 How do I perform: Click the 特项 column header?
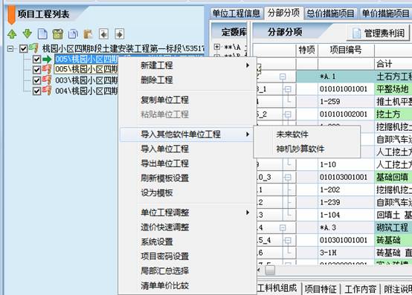click(306, 50)
